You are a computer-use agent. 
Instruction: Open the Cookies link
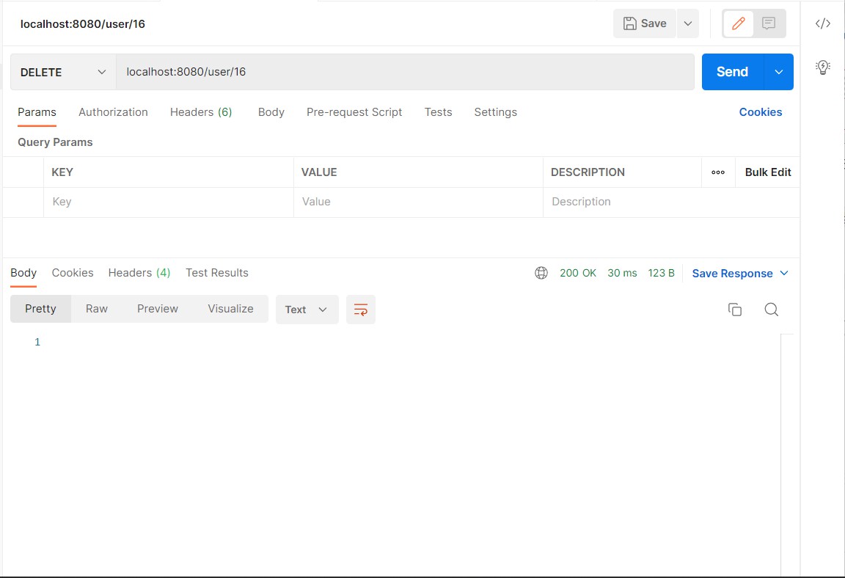pos(761,112)
